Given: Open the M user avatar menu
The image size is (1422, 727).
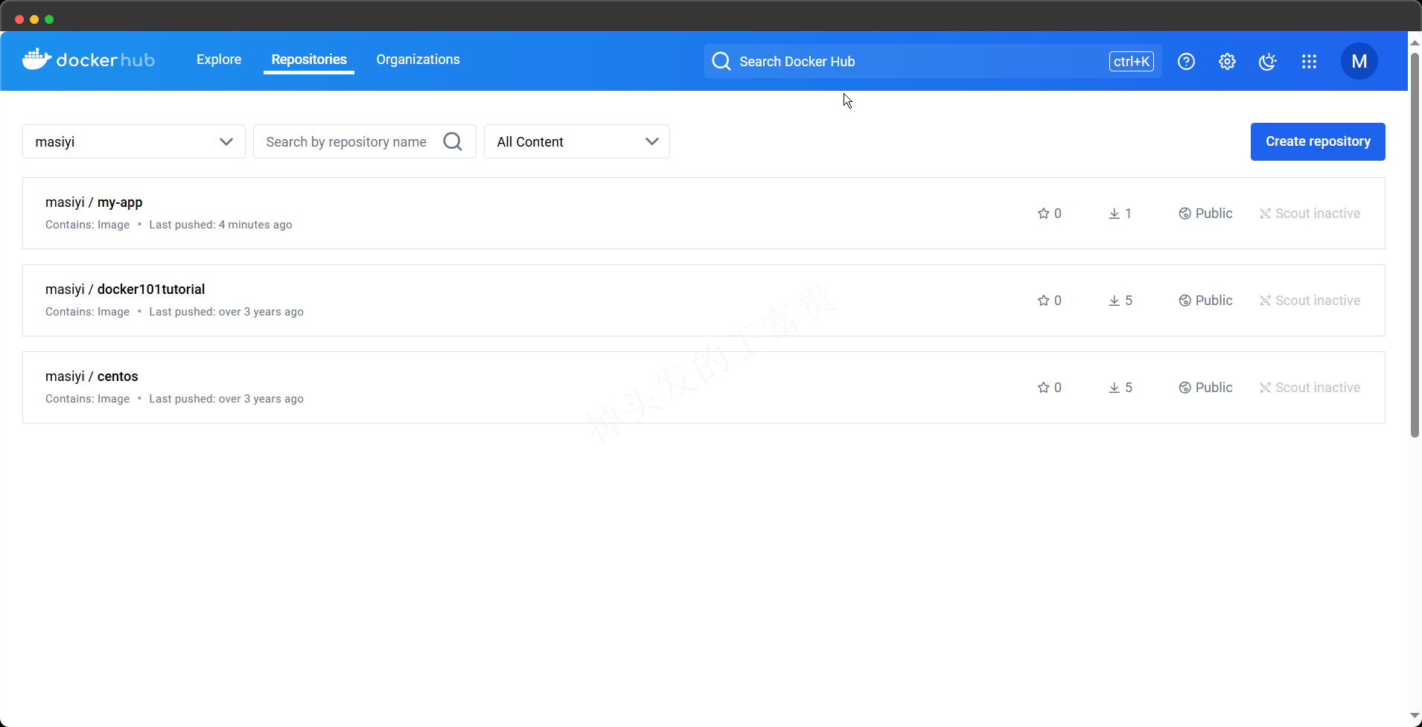Looking at the screenshot, I should (x=1359, y=61).
